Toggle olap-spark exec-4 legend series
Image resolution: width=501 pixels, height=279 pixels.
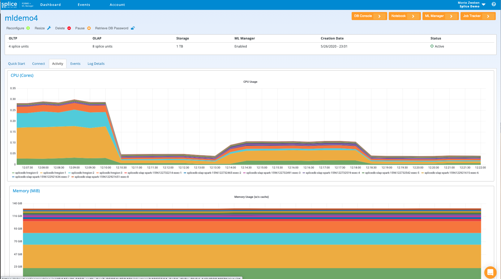[331, 173]
